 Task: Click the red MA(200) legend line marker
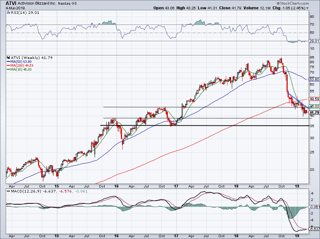coord(8,66)
